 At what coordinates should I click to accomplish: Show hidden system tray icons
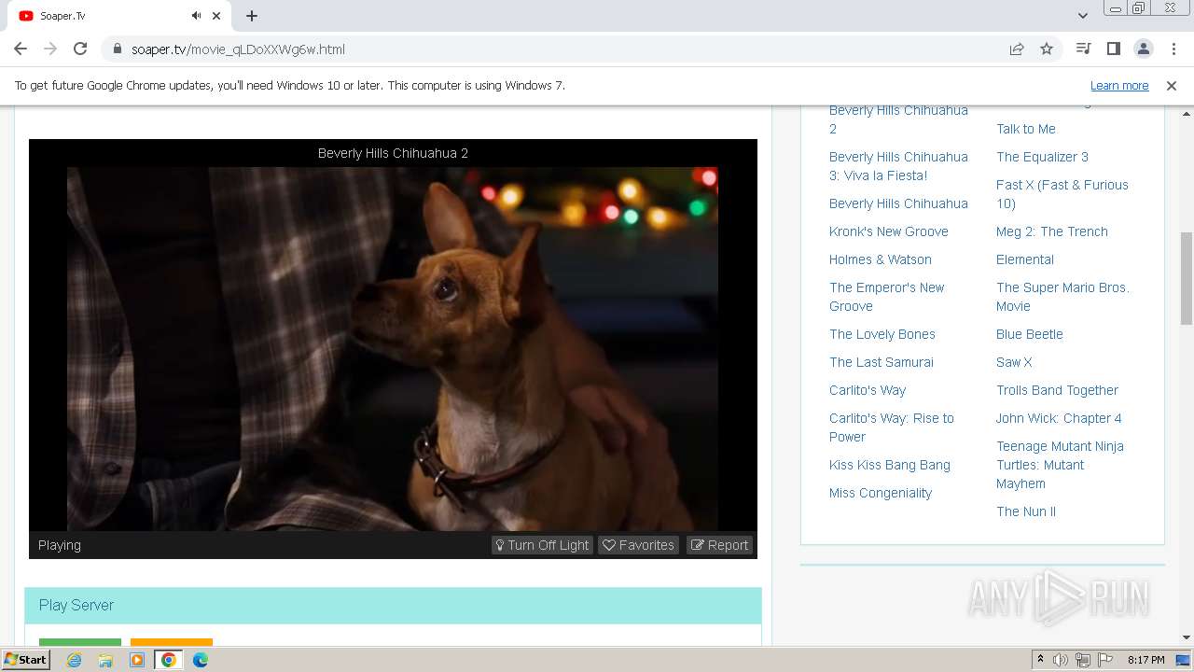pyautogui.click(x=1040, y=660)
